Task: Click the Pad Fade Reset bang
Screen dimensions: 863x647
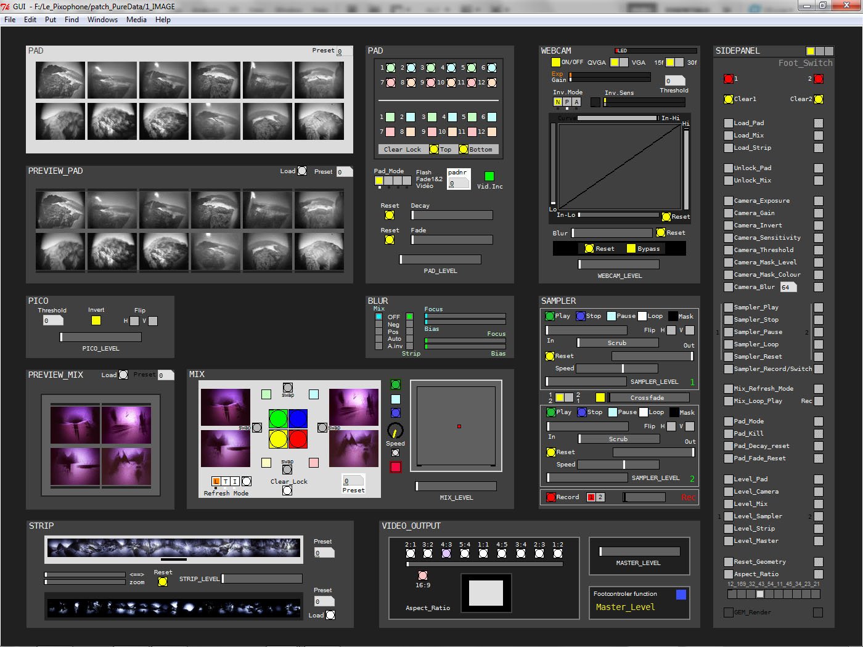Action: point(390,240)
